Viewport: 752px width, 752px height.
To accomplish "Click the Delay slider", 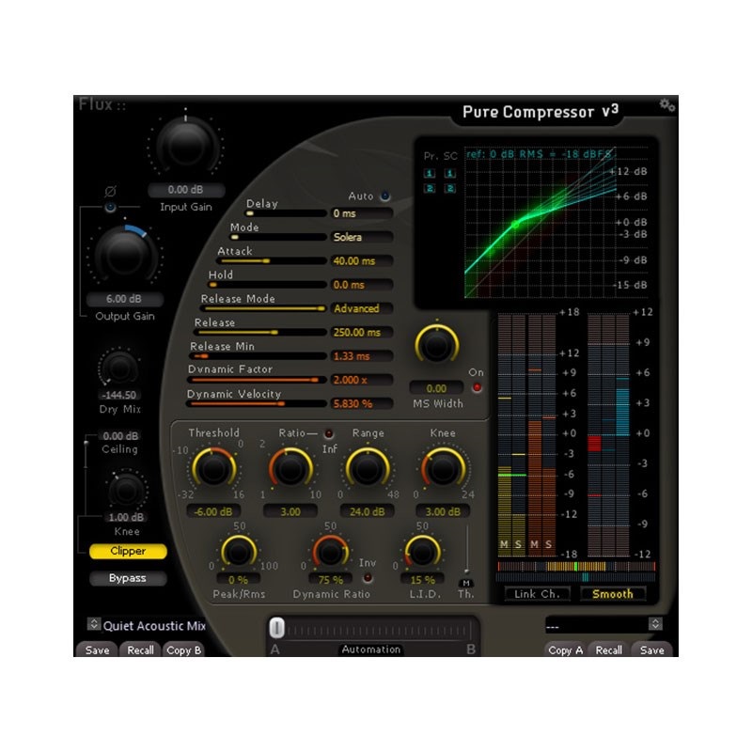I will point(286,213).
